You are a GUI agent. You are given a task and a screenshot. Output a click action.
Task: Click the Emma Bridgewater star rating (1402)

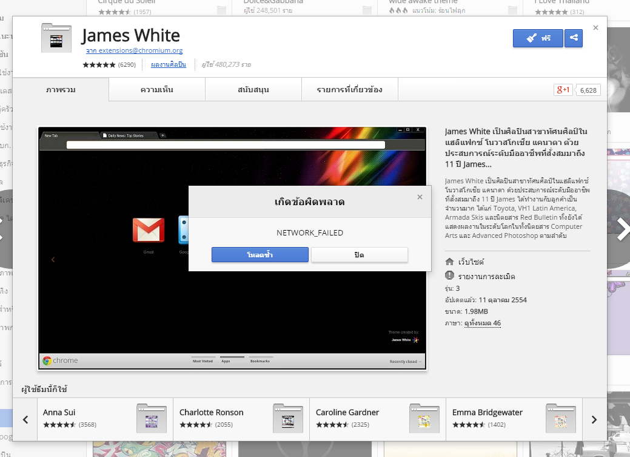point(479,424)
